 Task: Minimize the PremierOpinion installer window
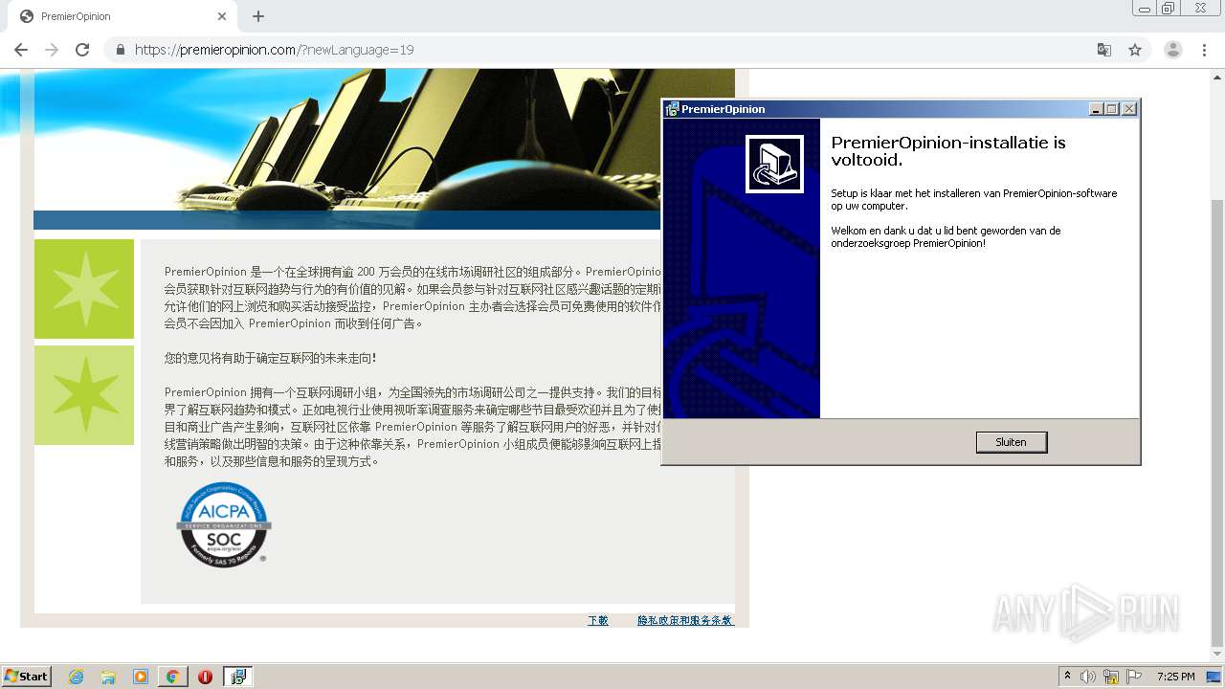coord(1096,109)
